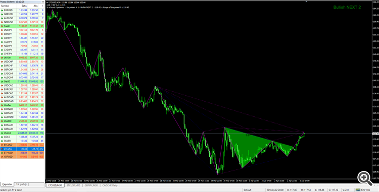Select the AUDJPY symbol row
This screenshot has width=379, height=192.
22,42
